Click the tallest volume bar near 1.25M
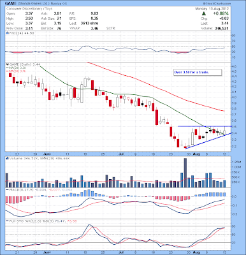Viewport: 246px width, 255px height. coord(185,173)
